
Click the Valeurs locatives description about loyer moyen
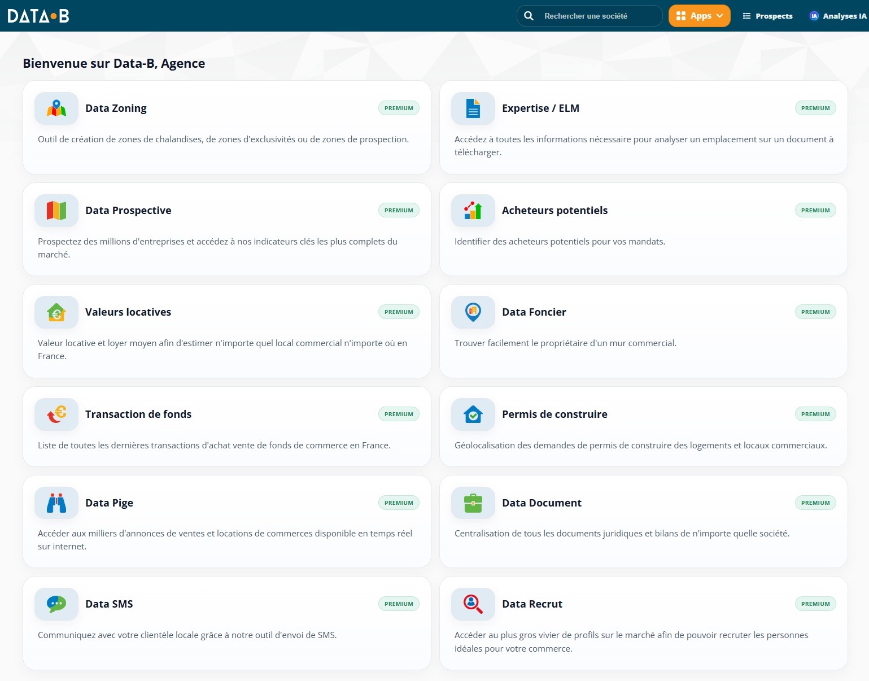pyautogui.click(x=222, y=350)
